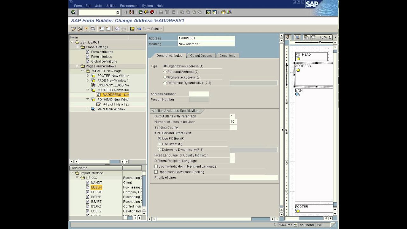Image resolution: width=407 pixels, height=229 pixels.
Task: Click the Display/Change pencil icon
Action: [73, 29]
